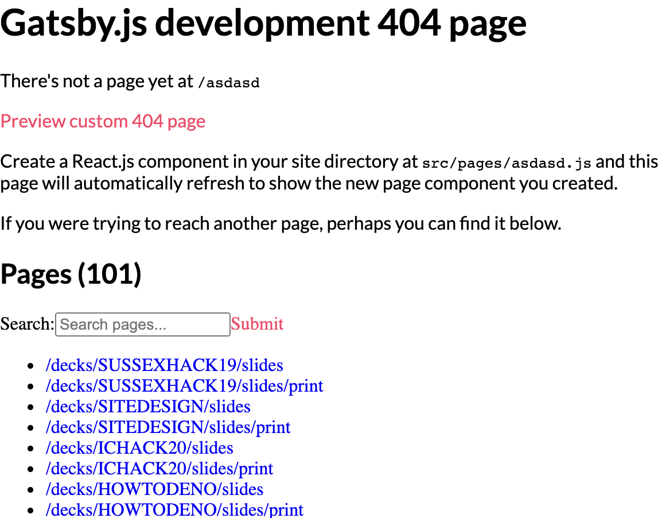Open the /decks/SUSSEXHACK19/slides link
This screenshot has width=670, height=518.
tap(164, 365)
